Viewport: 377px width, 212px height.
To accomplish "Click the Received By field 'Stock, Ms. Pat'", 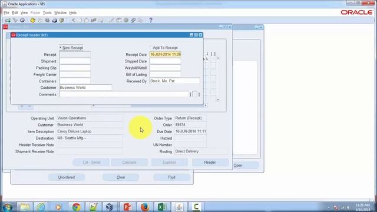I will click(x=174, y=81).
